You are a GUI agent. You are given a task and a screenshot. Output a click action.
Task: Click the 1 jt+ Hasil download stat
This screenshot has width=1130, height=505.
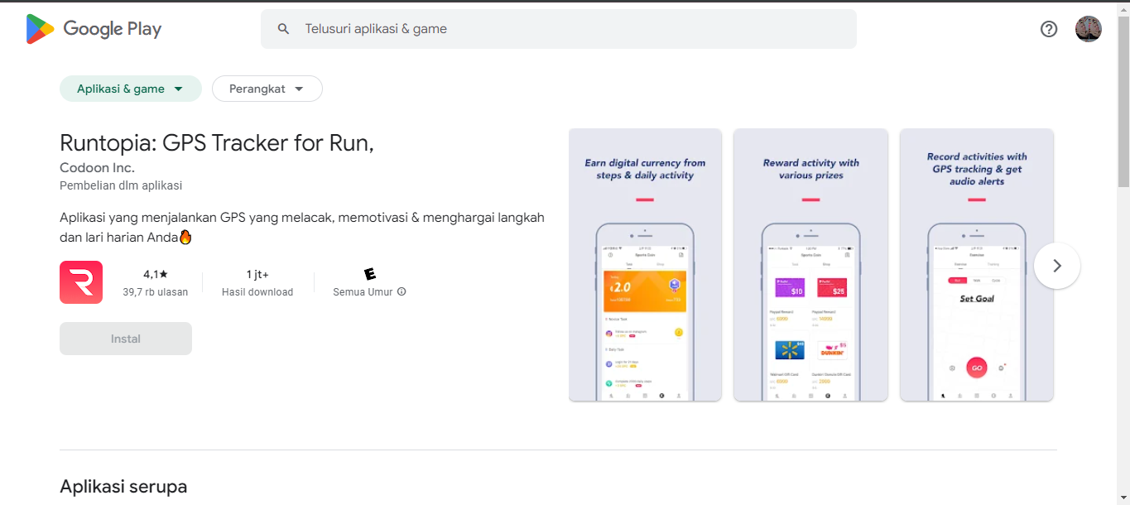coord(257,282)
